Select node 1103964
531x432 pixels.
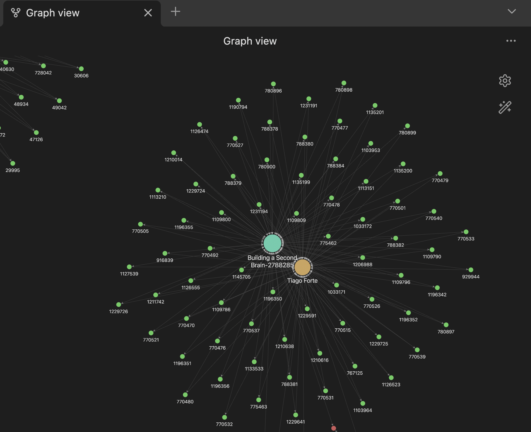point(363,404)
